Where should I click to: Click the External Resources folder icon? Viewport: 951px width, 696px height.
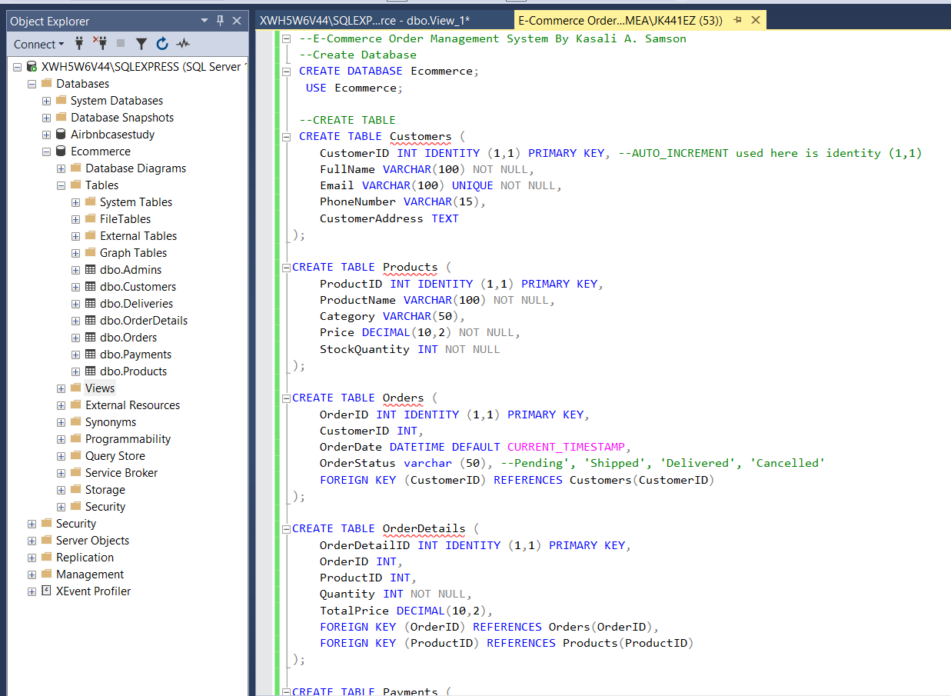[x=75, y=405]
